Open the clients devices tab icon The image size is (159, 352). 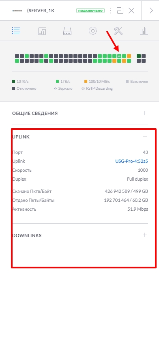point(42,31)
